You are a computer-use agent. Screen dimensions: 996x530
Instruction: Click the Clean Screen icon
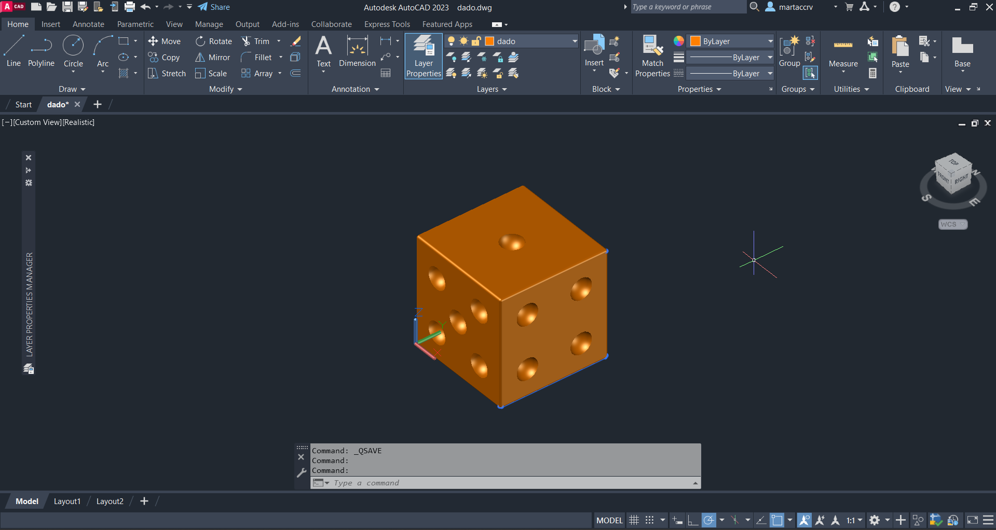pyautogui.click(x=973, y=520)
